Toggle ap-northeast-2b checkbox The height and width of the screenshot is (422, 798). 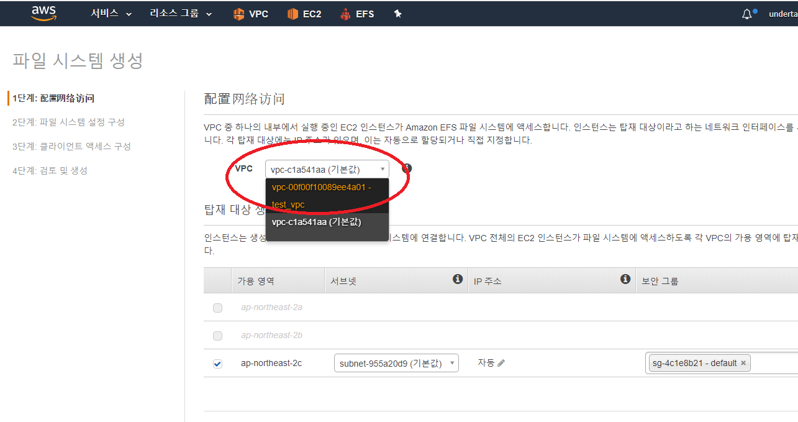(x=217, y=336)
